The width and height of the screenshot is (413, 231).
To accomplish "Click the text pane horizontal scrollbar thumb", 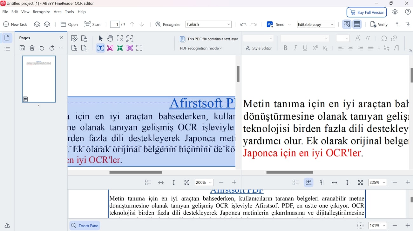I will point(289,172).
